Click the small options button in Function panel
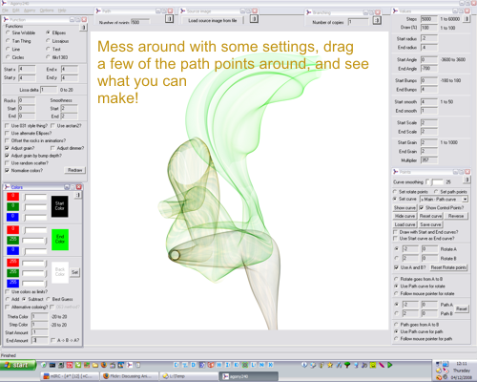 tap(84, 28)
